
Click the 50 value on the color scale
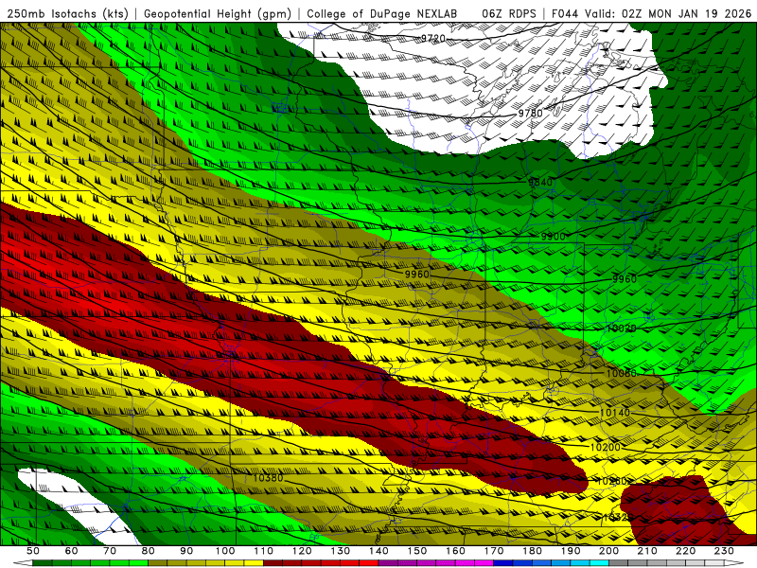click(x=33, y=551)
